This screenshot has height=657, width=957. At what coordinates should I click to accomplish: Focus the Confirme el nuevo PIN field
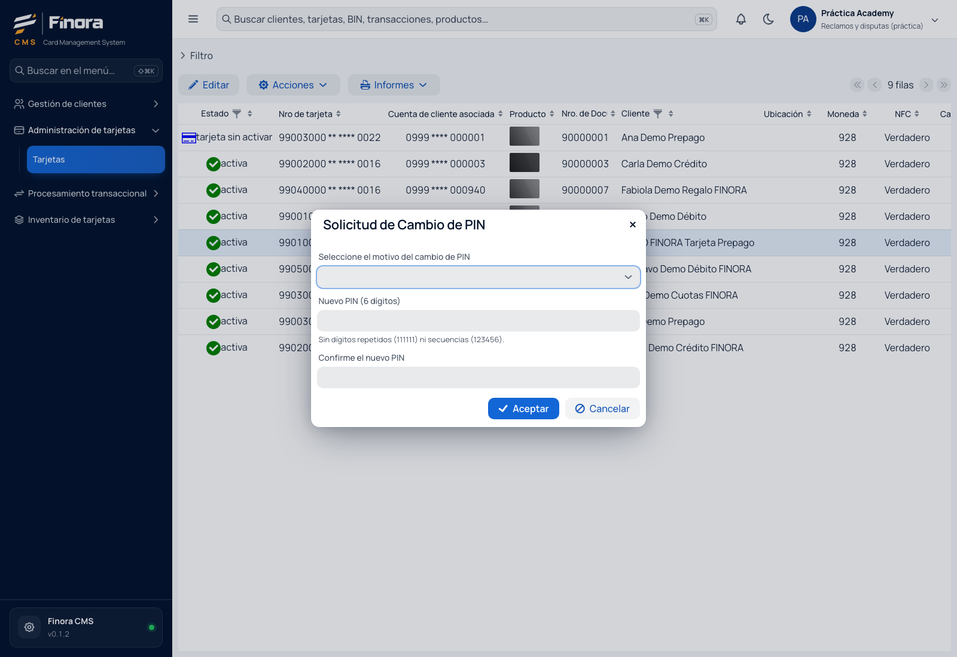(x=478, y=377)
